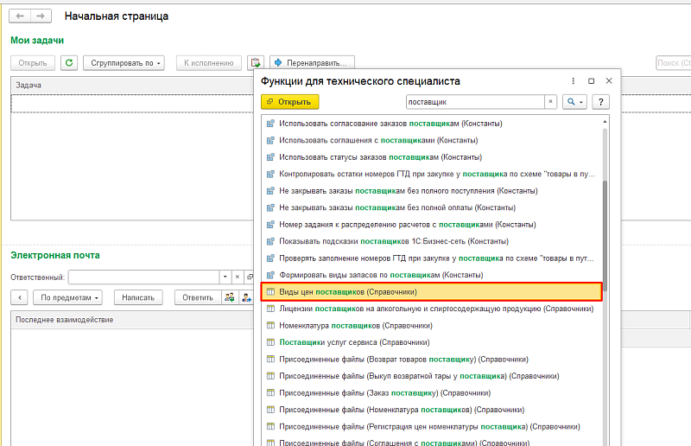Click the three-dot more options icon in dialog
The height and width of the screenshot is (446, 691).
point(573,80)
